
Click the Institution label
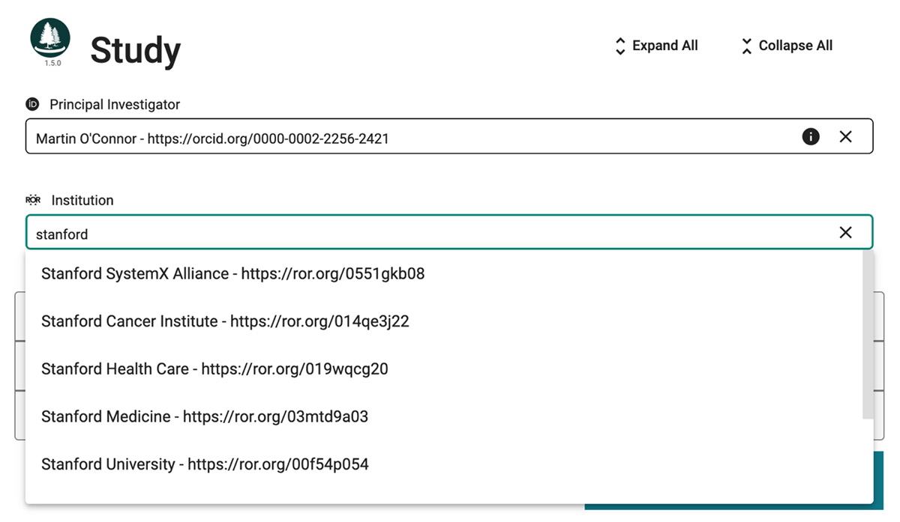(x=82, y=200)
